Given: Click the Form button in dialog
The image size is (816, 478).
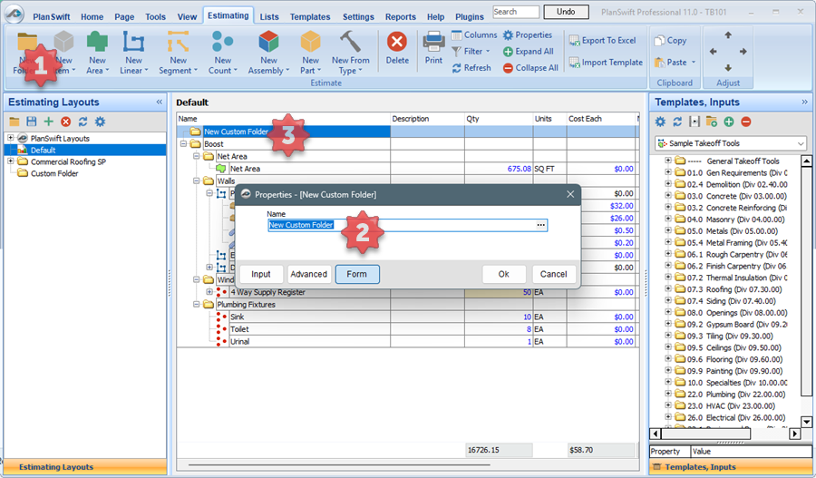Looking at the screenshot, I should 357,274.
